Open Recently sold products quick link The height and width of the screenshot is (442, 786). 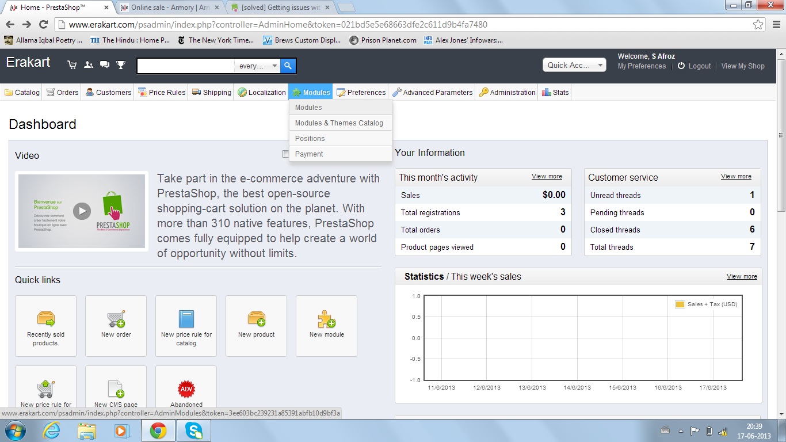tap(45, 326)
